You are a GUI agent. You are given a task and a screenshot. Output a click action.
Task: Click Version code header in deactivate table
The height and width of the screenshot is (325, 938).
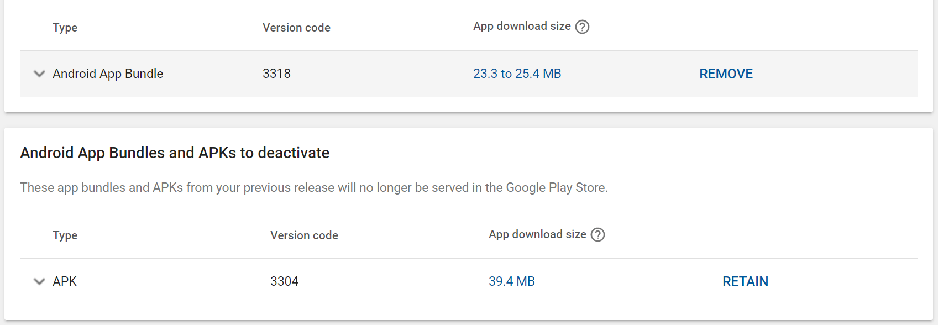[x=304, y=235]
